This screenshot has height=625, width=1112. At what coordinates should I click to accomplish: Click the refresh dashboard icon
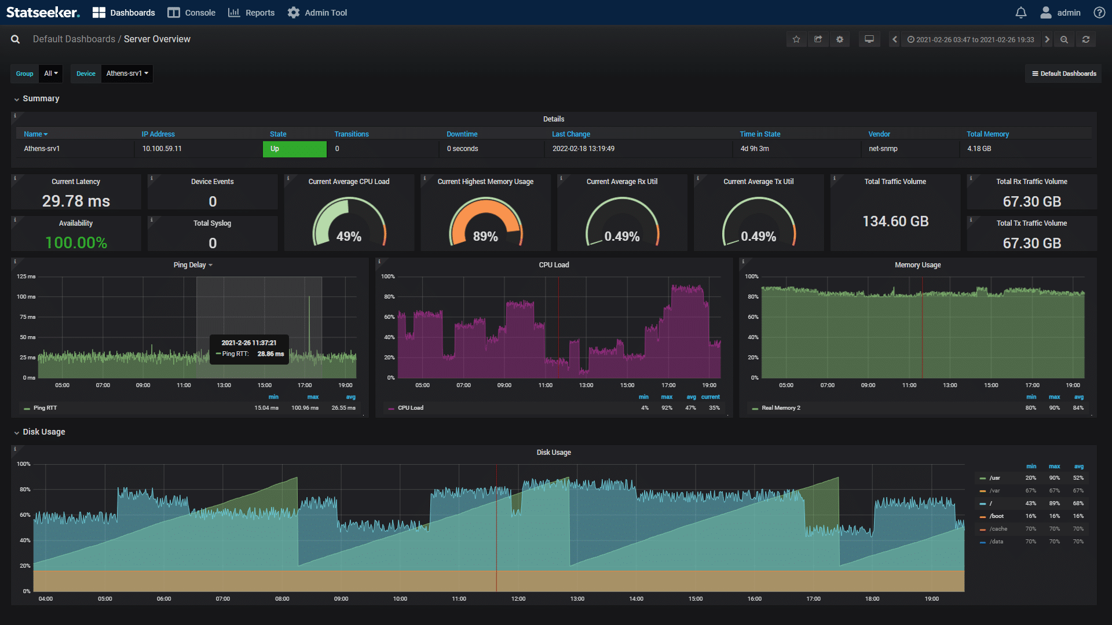coord(1086,39)
